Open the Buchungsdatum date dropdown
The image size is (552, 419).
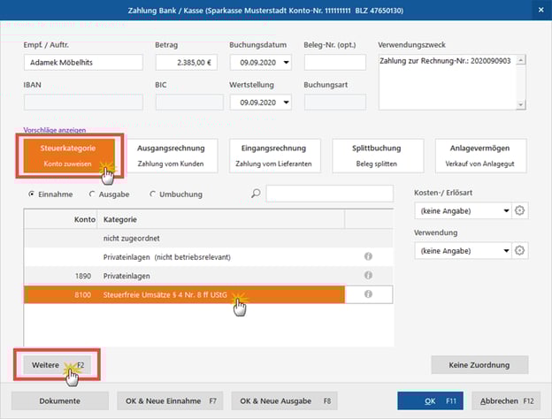[x=286, y=63]
